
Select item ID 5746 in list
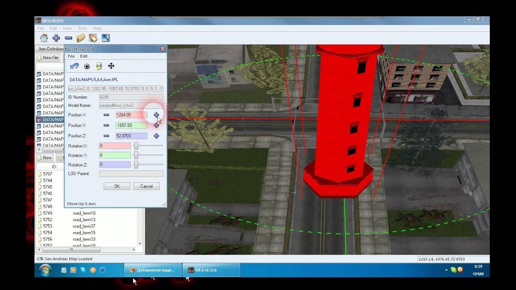[x=48, y=193]
